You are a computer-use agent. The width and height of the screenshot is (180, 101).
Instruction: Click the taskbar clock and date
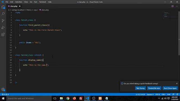pos(174,98)
